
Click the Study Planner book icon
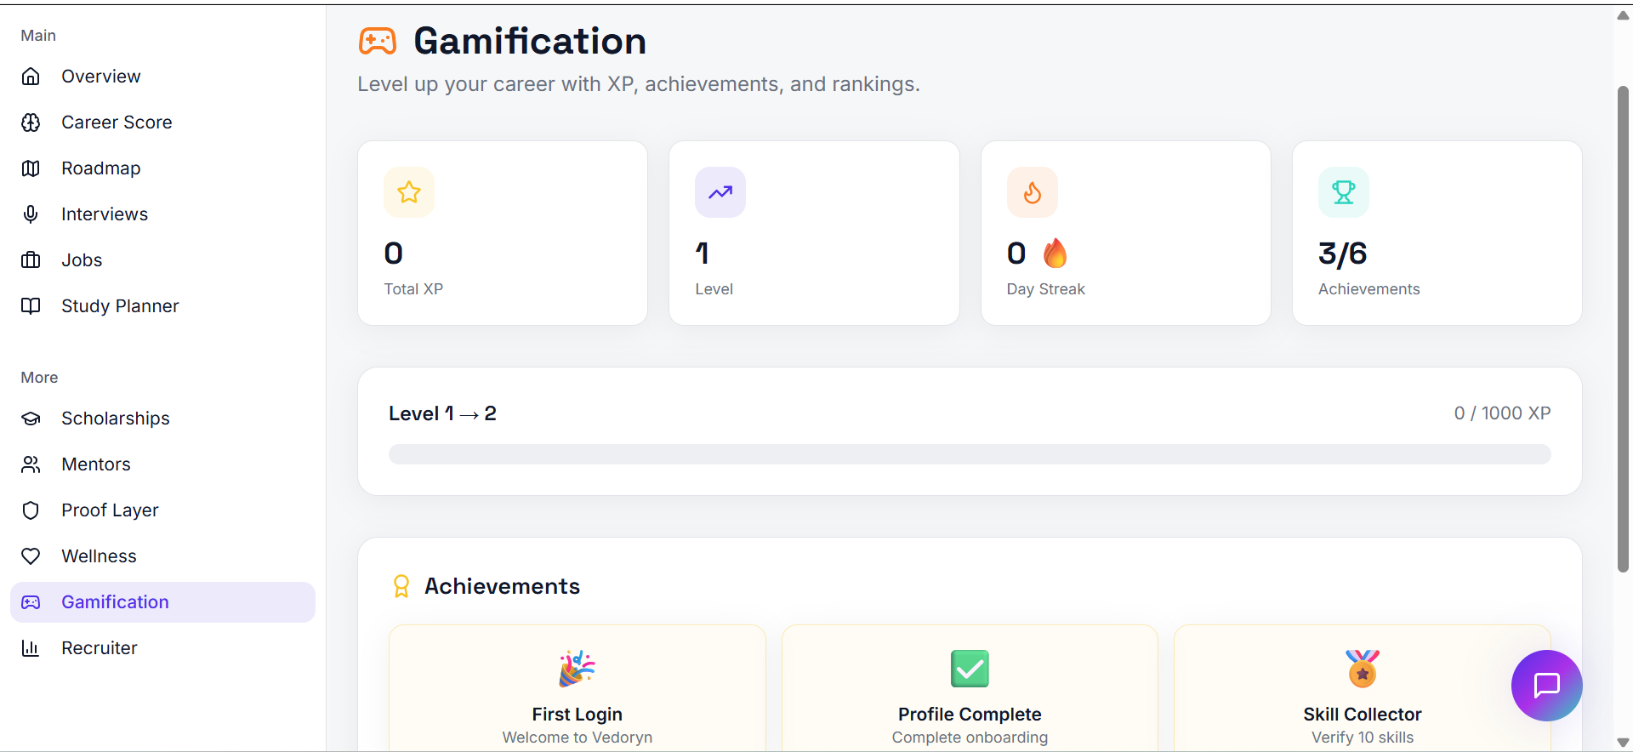tap(31, 306)
